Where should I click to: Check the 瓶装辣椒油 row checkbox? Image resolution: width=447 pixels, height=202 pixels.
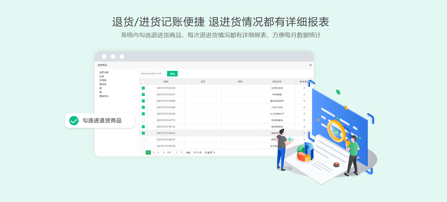143,127
